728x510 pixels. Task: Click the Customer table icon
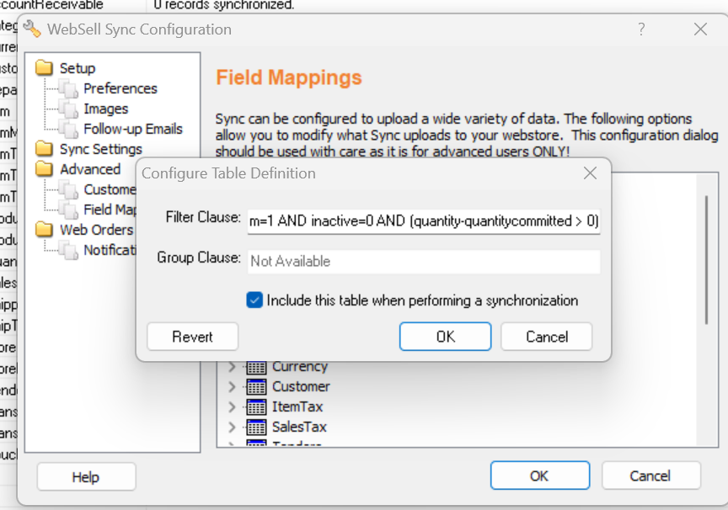point(256,386)
